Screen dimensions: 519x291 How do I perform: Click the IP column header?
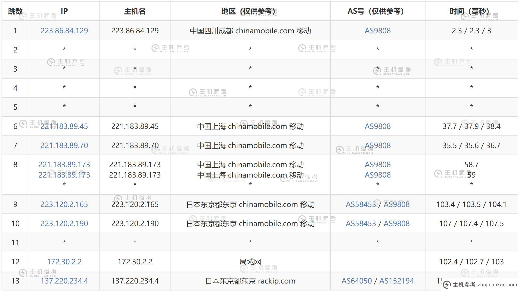pyautogui.click(x=64, y=11)
